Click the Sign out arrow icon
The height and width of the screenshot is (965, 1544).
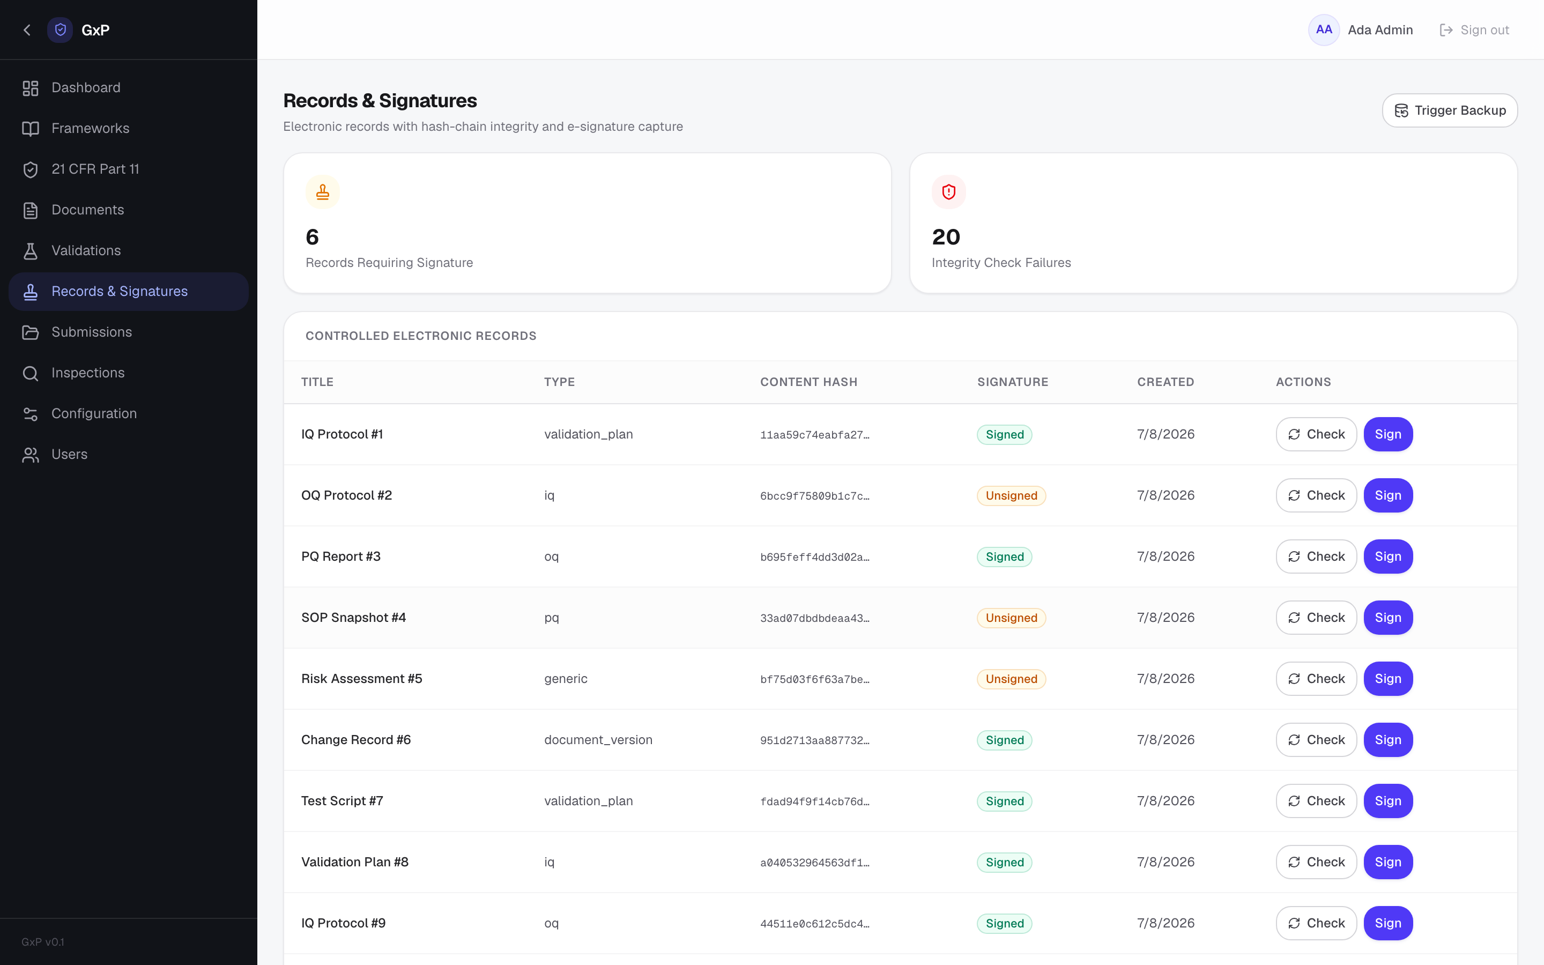coord(1446,30)
